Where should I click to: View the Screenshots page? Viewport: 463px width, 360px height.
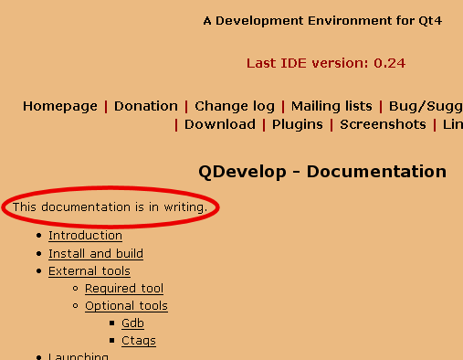[x=383, y=124]
